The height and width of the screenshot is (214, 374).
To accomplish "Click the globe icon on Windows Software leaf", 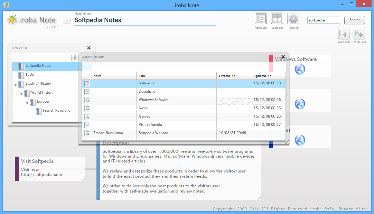I will pos(300,69).
